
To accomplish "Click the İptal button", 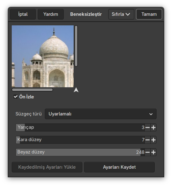I will coord(23,14).
